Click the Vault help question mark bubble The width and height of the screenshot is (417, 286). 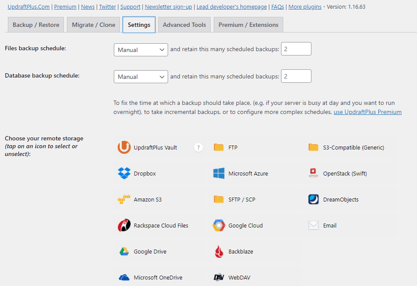(198, 147)
